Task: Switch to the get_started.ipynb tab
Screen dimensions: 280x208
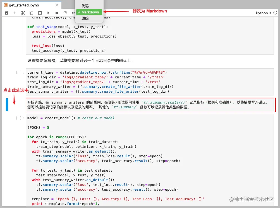Action: [32, 5]
